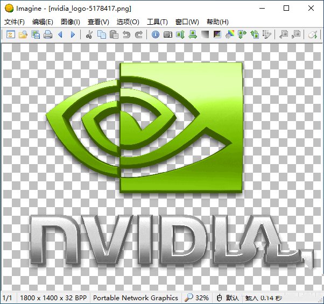Screen dimensions: 324x304
Task: Click the Cut scissors icon
Action: pyautogui.click(x=89, y=34)
